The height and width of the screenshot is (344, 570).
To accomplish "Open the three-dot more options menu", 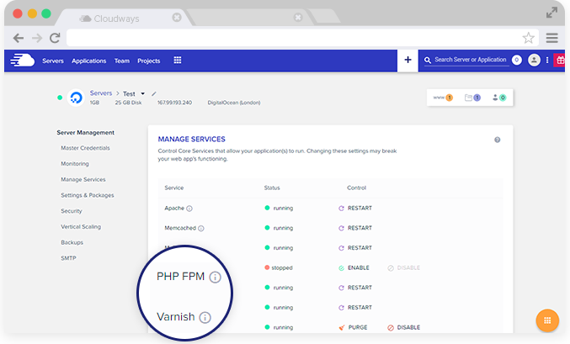I will tap(547, 61).
